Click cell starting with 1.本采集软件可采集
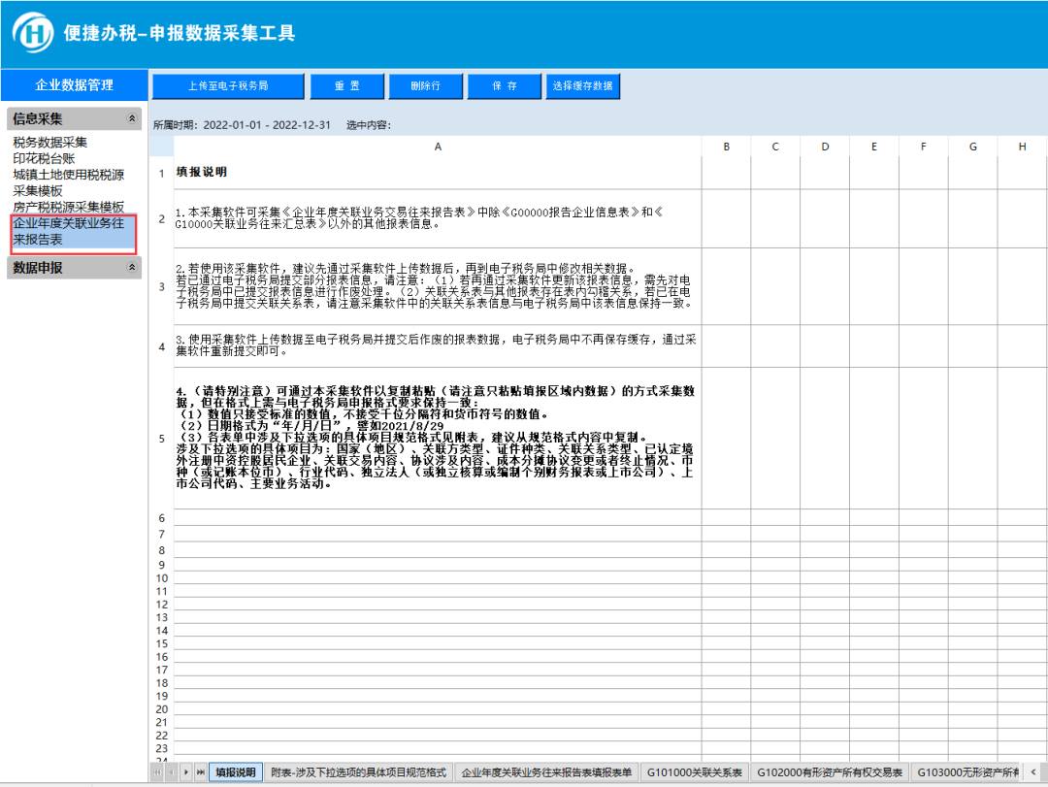 [x=438, y=218]
